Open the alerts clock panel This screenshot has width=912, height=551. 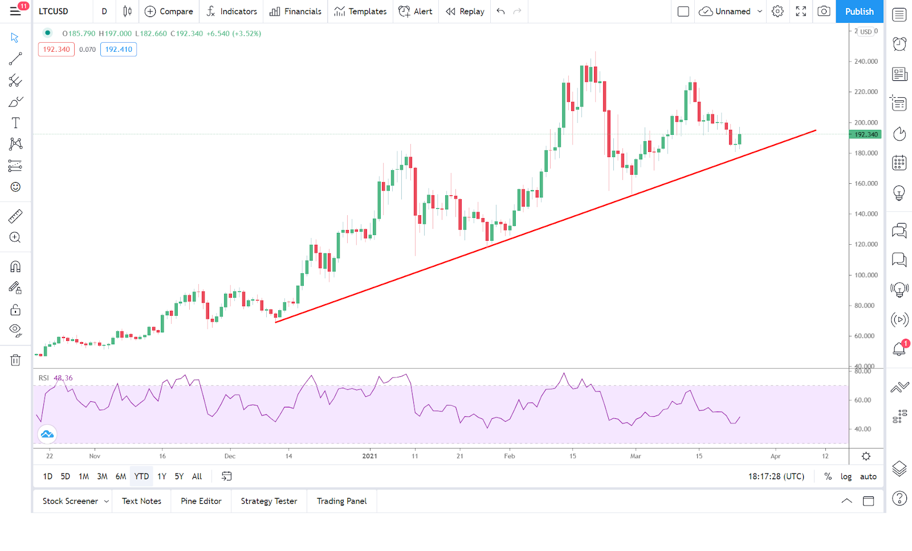(899, 44)
